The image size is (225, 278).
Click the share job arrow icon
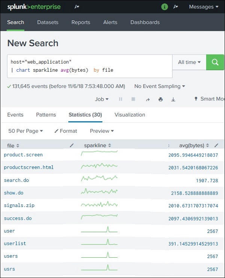[147, 99]
